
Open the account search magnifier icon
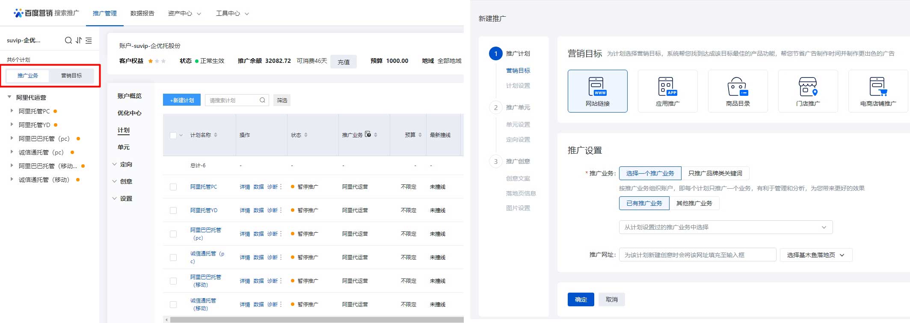(x=68, y=40)
